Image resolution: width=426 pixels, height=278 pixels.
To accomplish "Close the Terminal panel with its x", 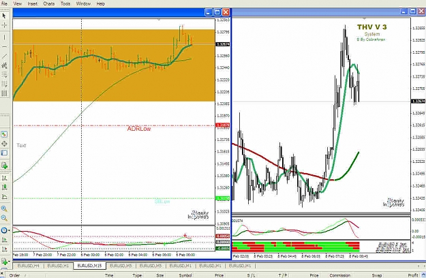I will click(x=2, y=273).
